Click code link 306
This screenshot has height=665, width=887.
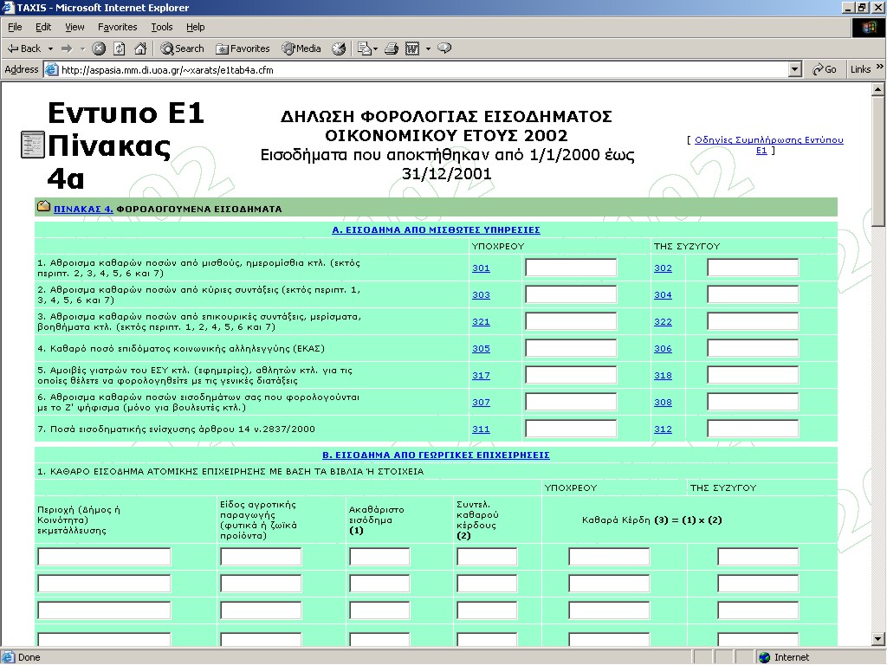coord(663,348)
